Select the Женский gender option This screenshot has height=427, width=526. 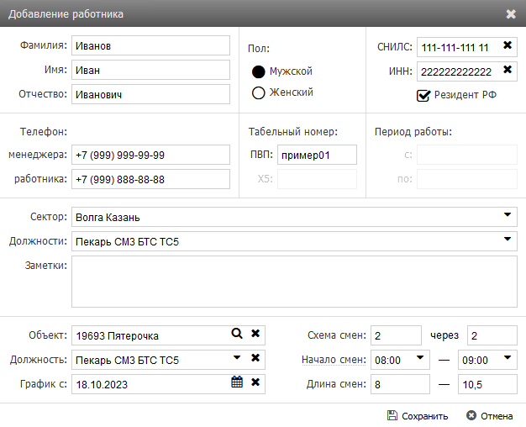point(259,92)
